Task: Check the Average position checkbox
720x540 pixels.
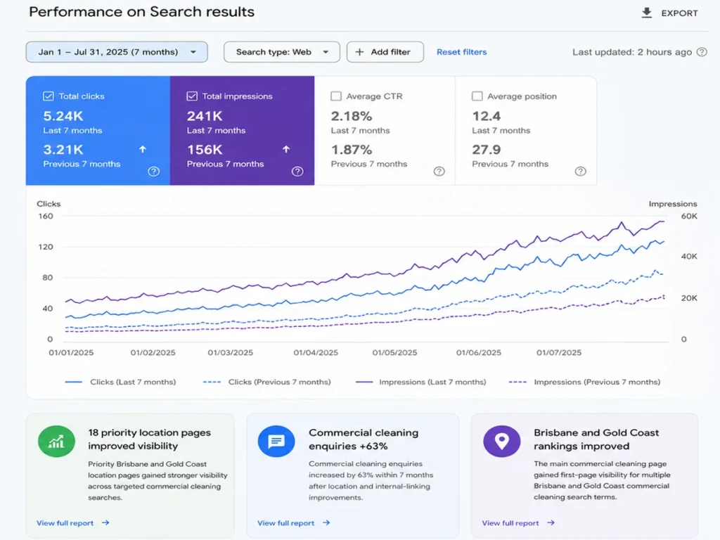Action: click(477, 96)
